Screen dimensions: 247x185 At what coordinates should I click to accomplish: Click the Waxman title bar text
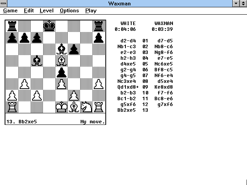tap(119, 3)
